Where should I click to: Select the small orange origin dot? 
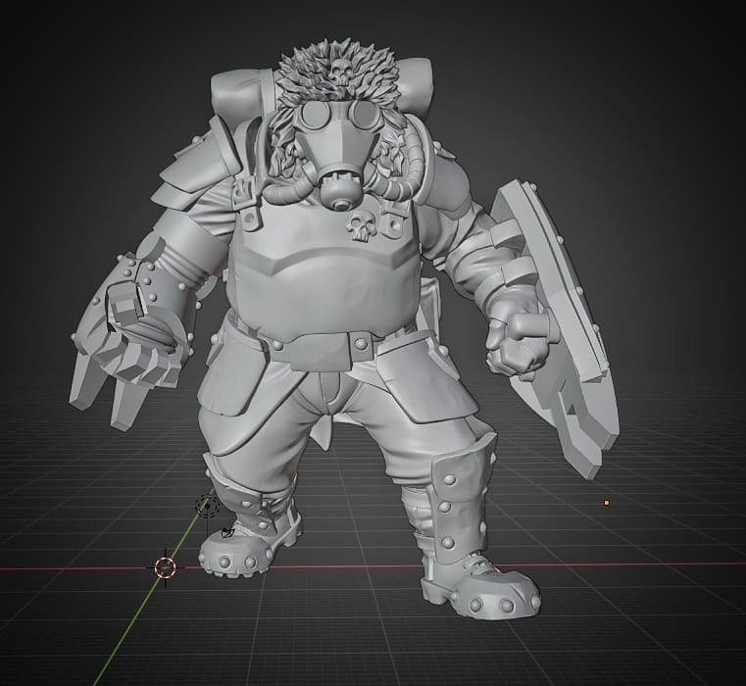(x=606, y=503)
